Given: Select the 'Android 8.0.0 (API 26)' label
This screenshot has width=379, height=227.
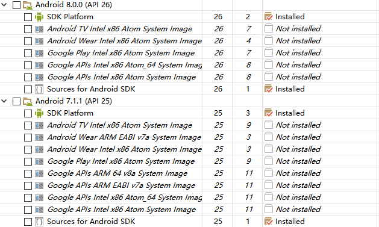Looking at the screenshot, I should [74, 5].
